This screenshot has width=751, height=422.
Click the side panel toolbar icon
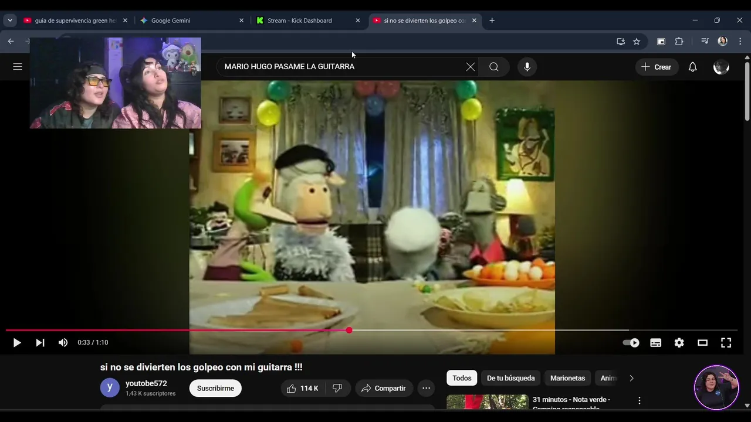pyautogui.click(x=661, y=42)
